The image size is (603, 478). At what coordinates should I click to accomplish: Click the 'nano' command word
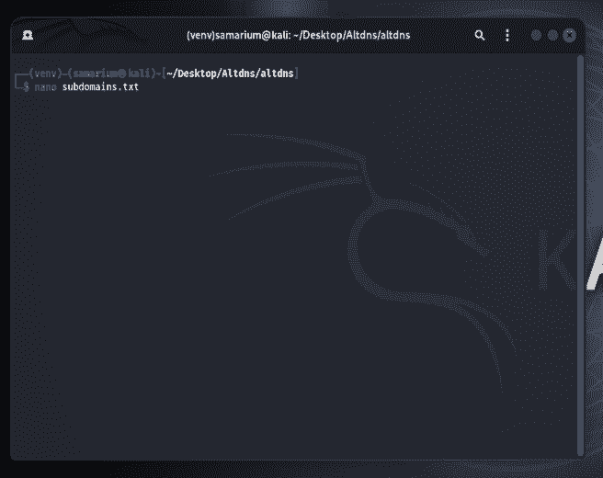point(45,87)
